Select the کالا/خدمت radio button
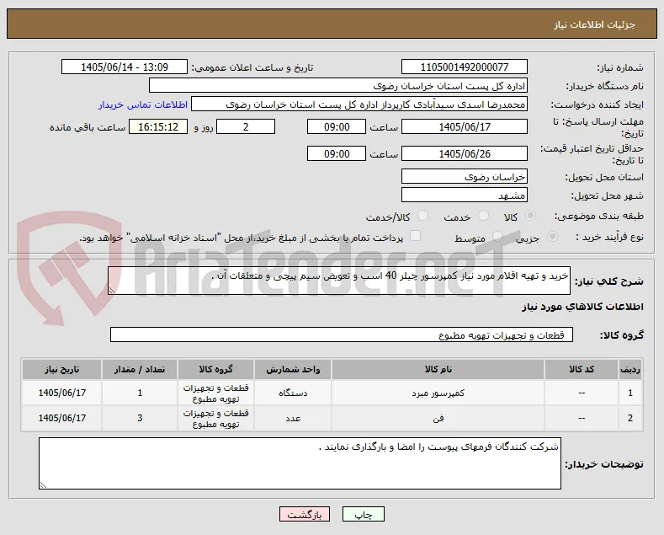This screenshot has height=535, width=664. 422,216
